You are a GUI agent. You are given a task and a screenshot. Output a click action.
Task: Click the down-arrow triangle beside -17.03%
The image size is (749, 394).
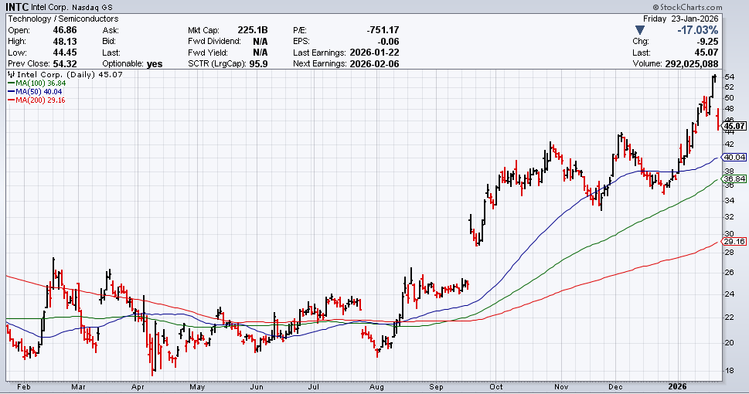point(638,30)
